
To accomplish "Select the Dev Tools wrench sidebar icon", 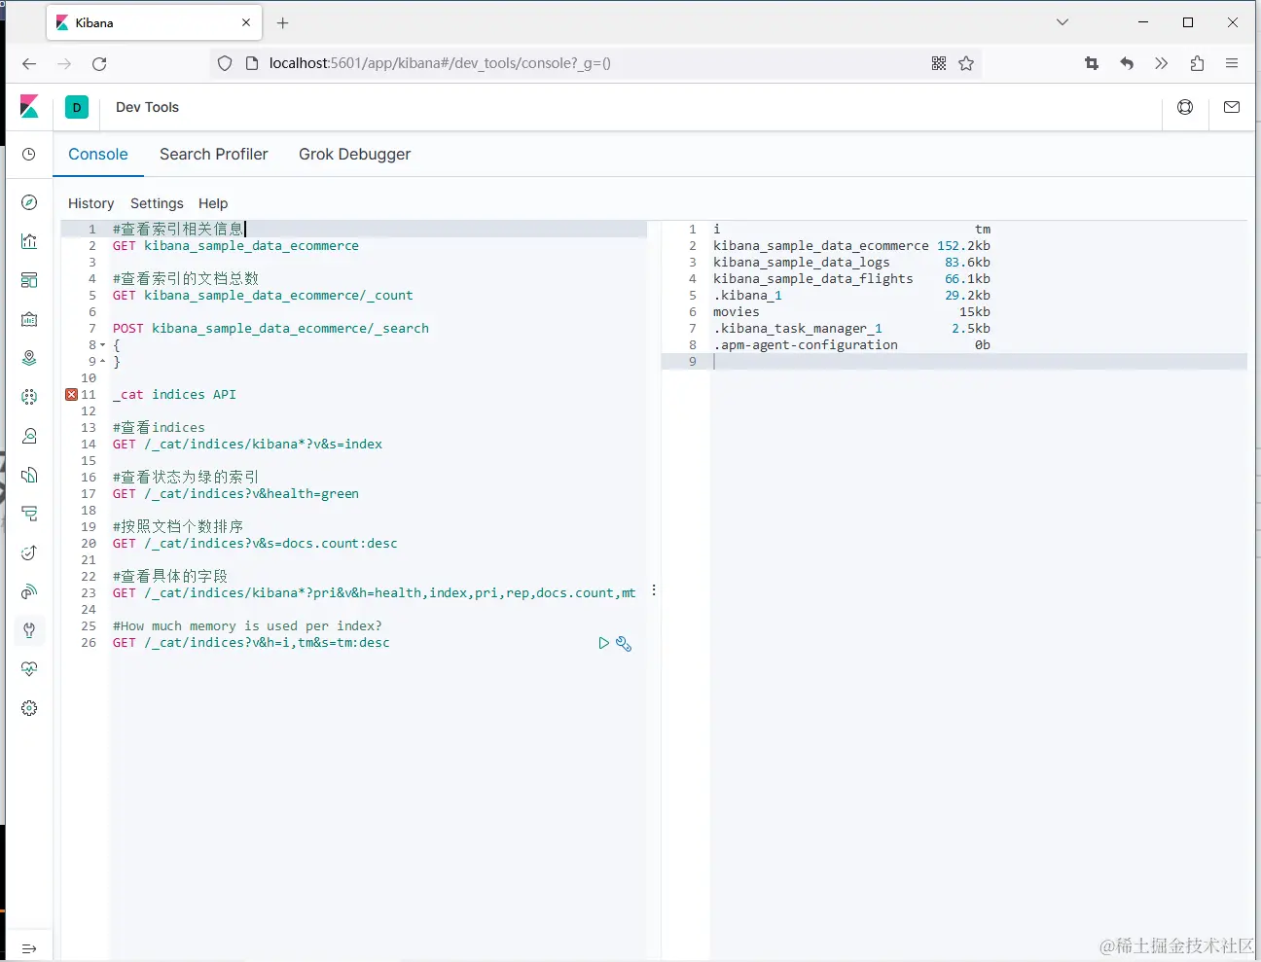I will pyautogui.click(x=29, y=630).
